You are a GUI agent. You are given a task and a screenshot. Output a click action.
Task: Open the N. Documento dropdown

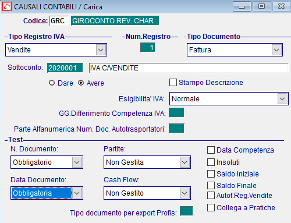point(77,162)
